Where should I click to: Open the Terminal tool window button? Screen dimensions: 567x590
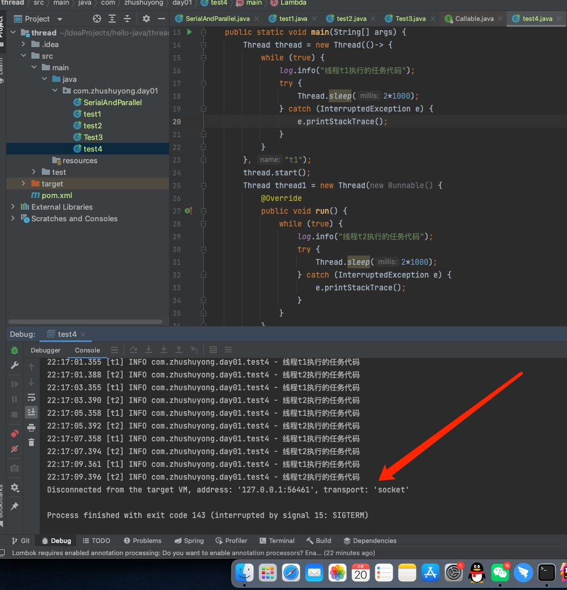click(277, 541)
